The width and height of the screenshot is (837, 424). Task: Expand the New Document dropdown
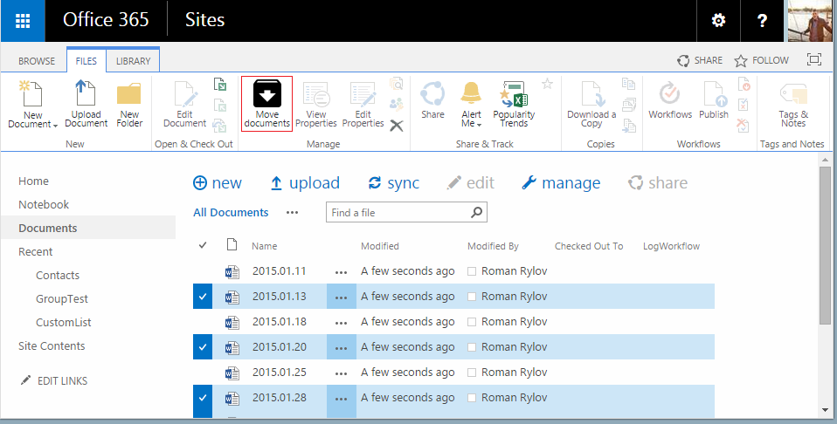tap(33, 124)
